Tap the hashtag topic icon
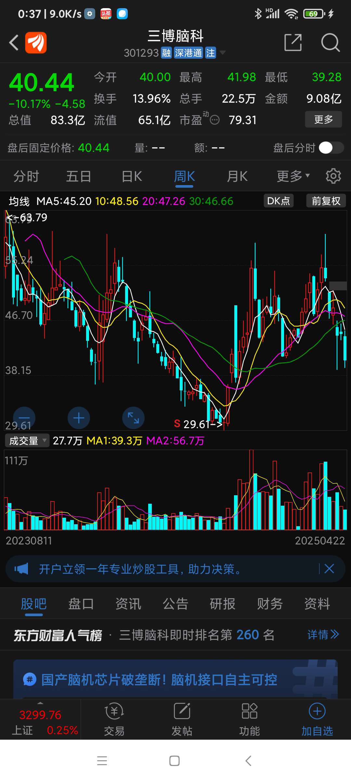Screen dimensions: 351x782 [x=30, y=680]
